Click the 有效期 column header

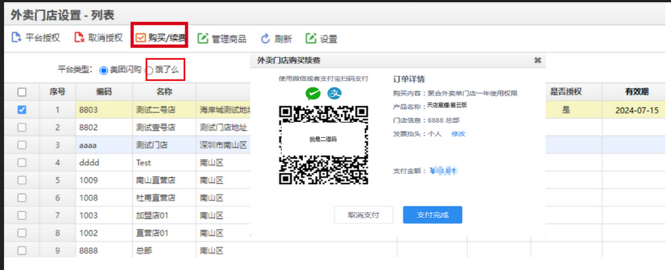pyautogui.click(x=636, y=92)
